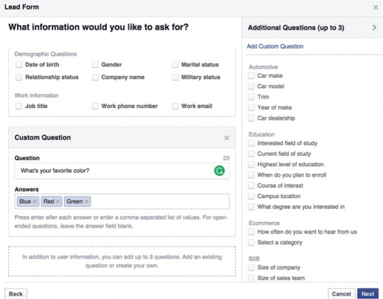Enable When do you plan to enroll
The height and width of the screenshot is (299, 383).
coord(251,175)
